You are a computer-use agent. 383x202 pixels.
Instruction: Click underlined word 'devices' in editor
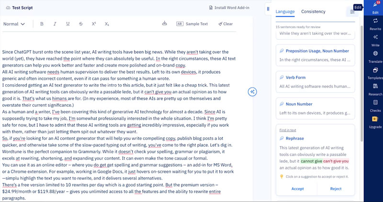188,72
